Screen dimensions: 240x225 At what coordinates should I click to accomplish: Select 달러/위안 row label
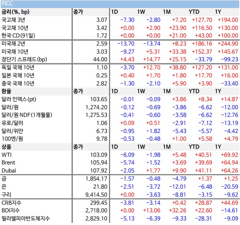12,131
